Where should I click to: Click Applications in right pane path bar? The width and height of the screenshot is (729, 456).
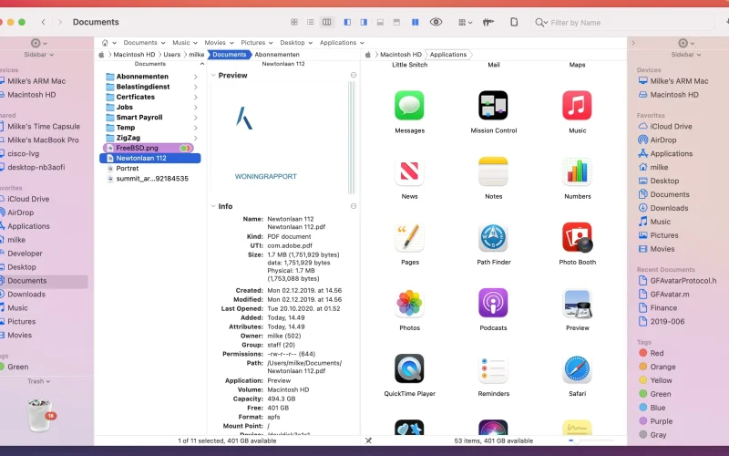pos(447,55)
